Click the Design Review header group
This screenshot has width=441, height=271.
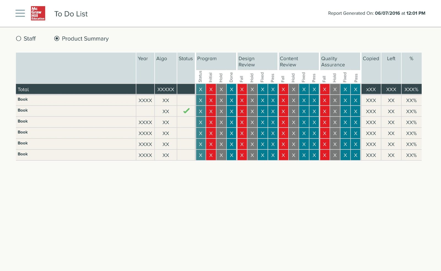click(257, 61)
